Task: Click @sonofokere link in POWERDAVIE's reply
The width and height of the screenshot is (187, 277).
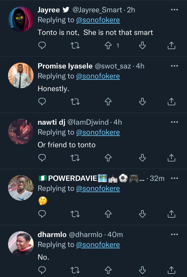Action: tap(98, 189)
